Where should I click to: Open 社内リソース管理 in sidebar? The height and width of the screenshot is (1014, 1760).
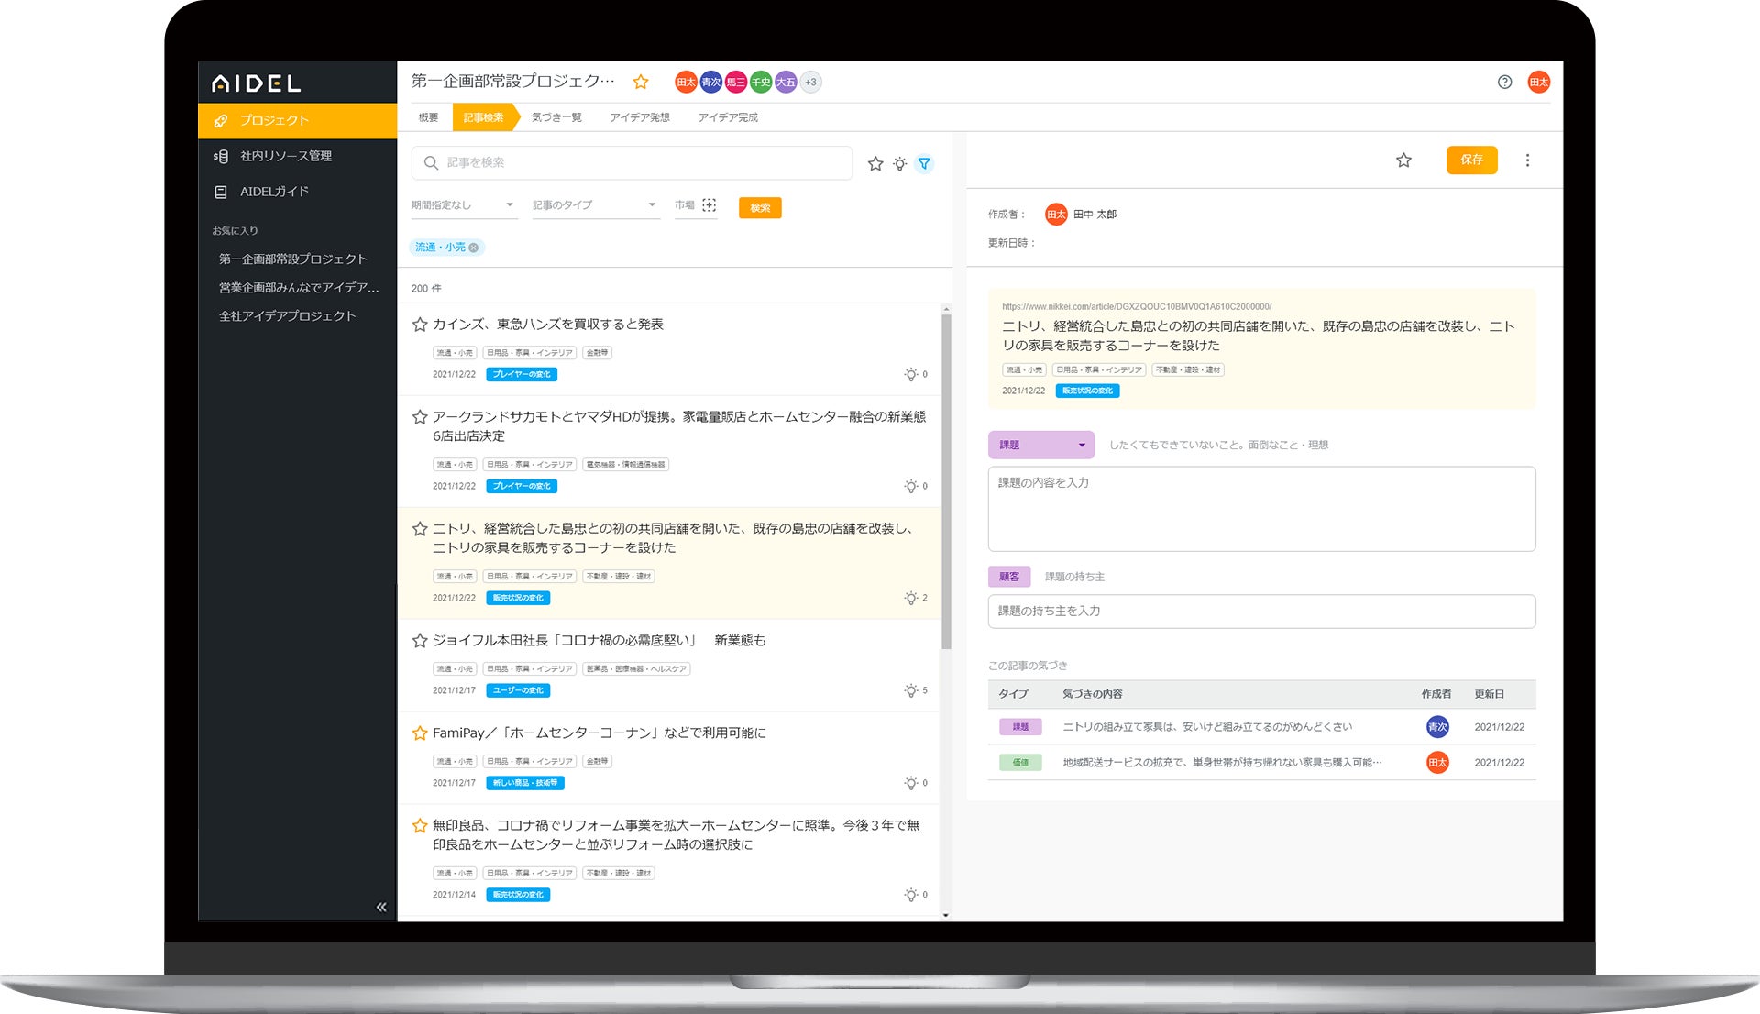pyautogui.click(x=285, y=156)
